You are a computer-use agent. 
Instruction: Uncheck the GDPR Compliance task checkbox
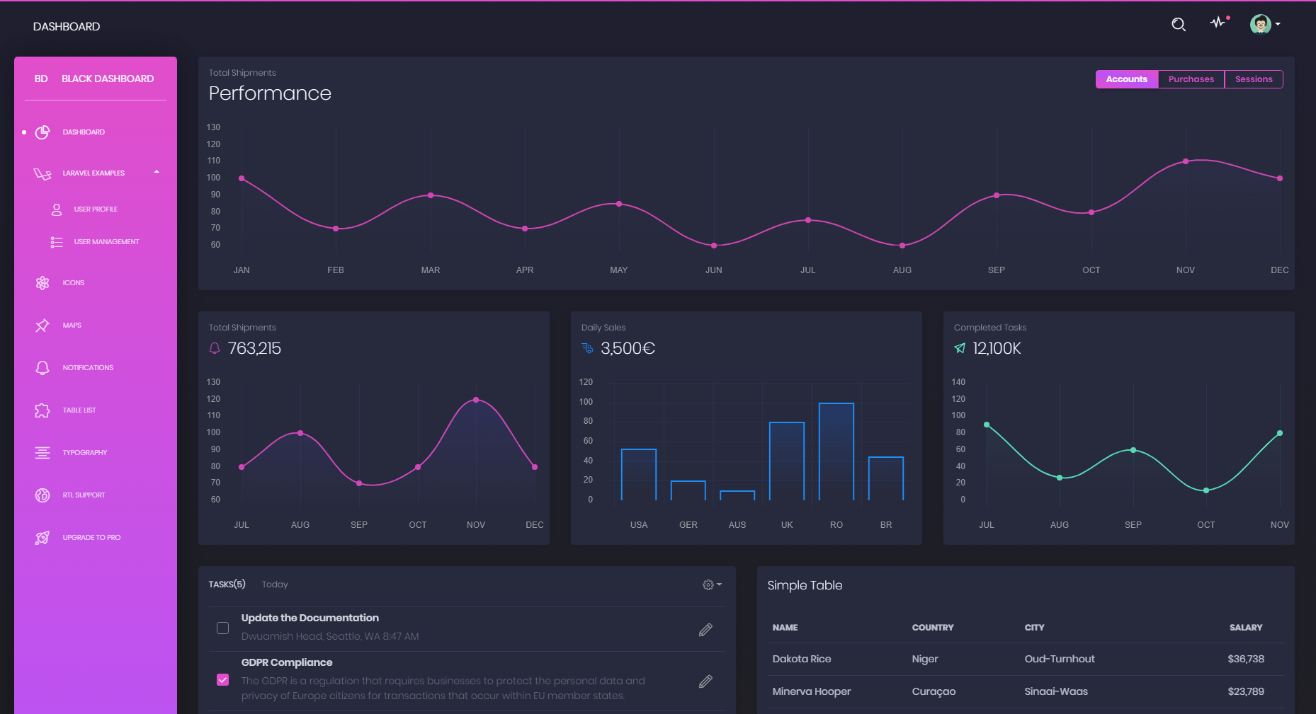(x=222, y=680)
